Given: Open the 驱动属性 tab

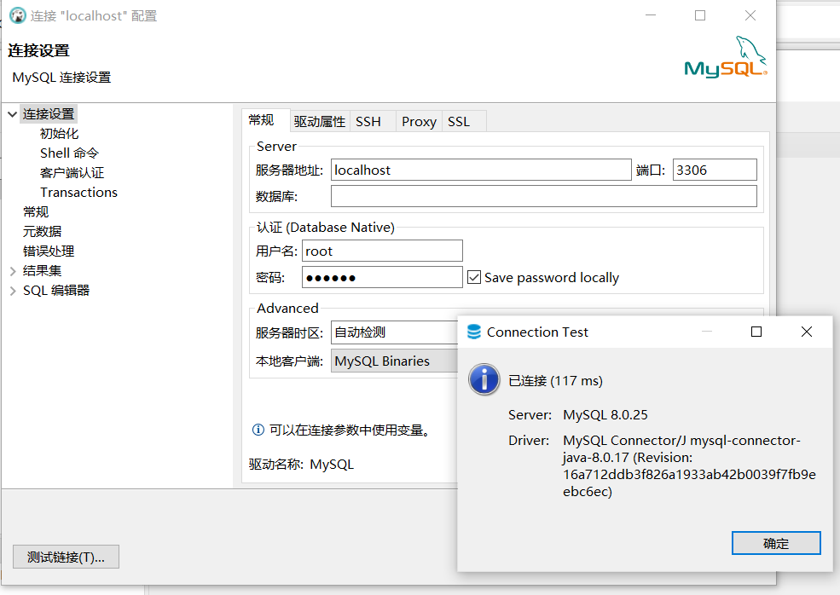Looking at the screenshot, I should [x=319, y=120].
